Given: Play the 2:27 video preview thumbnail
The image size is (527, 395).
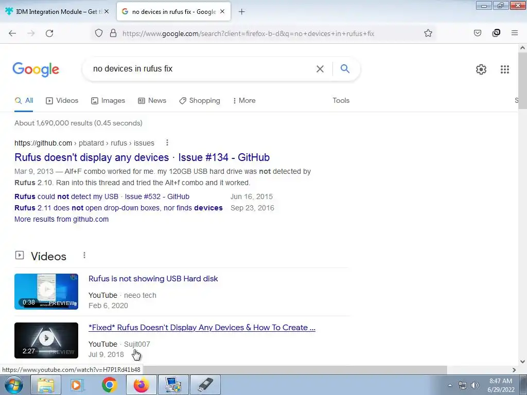Looking at the screenshot, I should tap(46, 340).
